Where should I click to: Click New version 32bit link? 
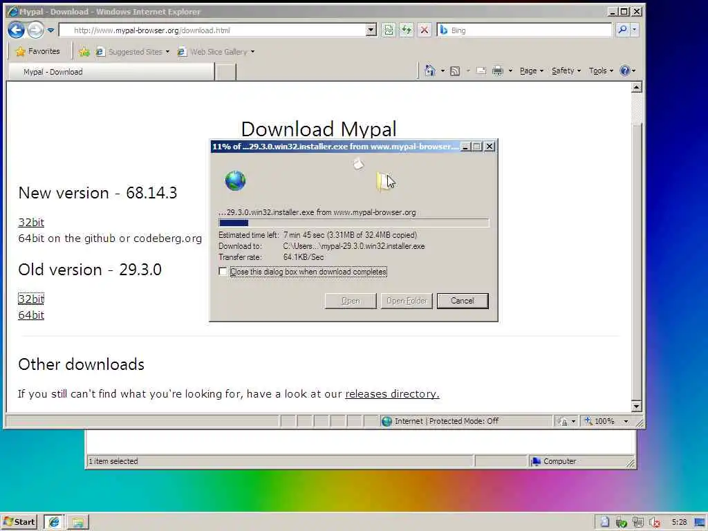[31, 223]
